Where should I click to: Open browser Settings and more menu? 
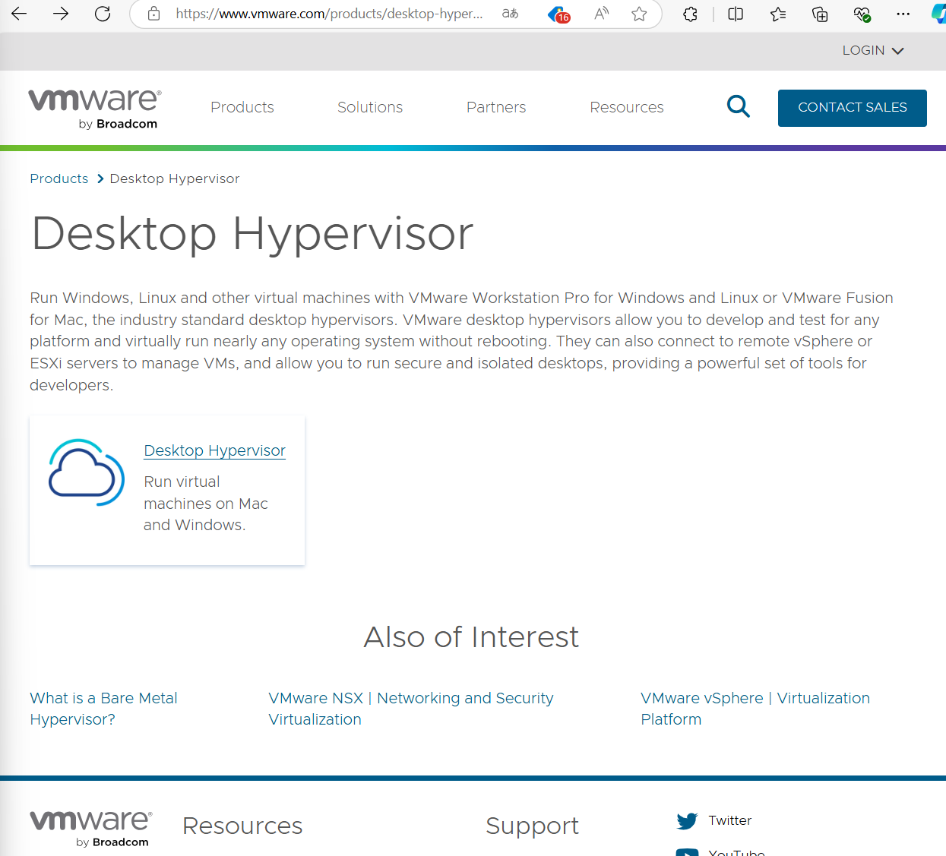pos(903,14)
